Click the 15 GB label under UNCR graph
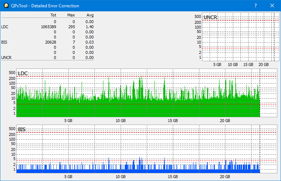The image size is (281, 181). [x=248, y=64]
